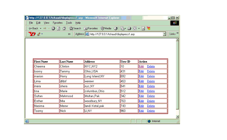Click the Yahoo pencil icon
Viewport: 227px width, 140px height.
[39, 34]
